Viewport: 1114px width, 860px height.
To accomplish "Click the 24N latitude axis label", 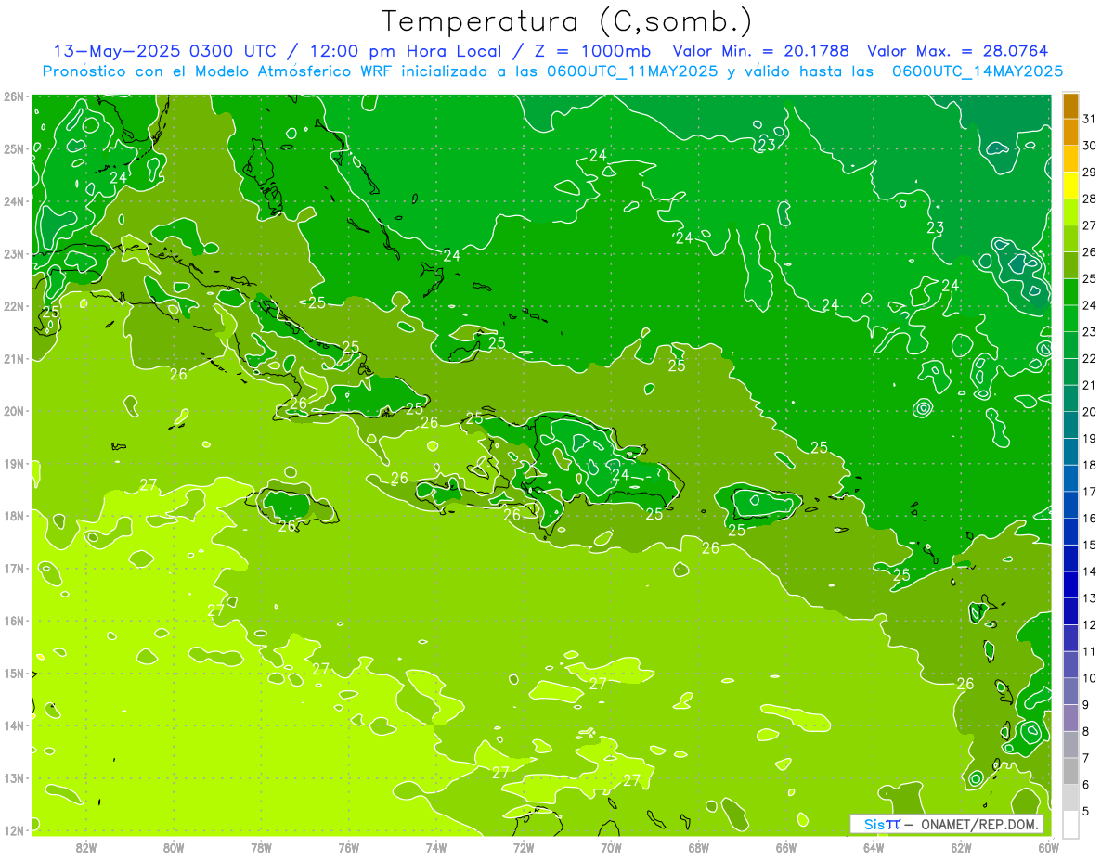I will [13, 201].
